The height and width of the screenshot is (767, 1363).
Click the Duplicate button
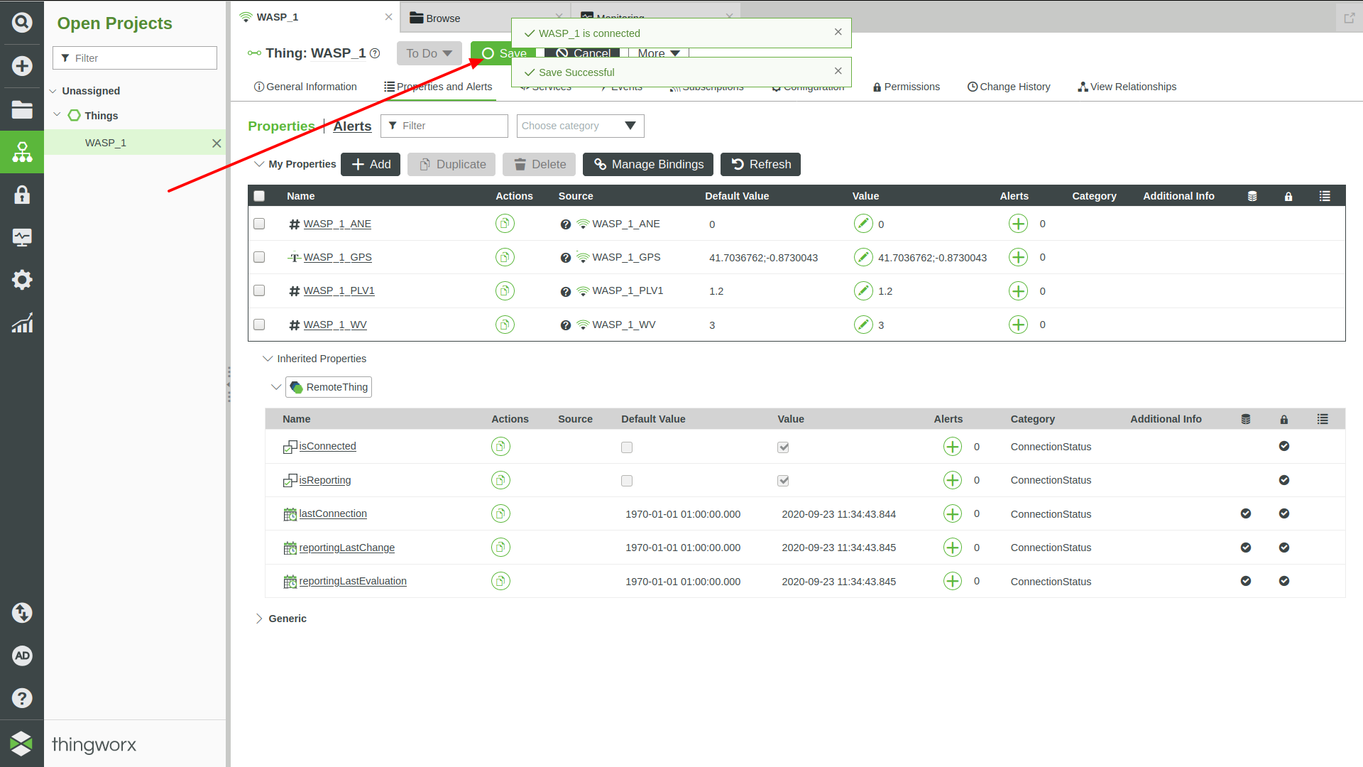[x=452, y=164]
